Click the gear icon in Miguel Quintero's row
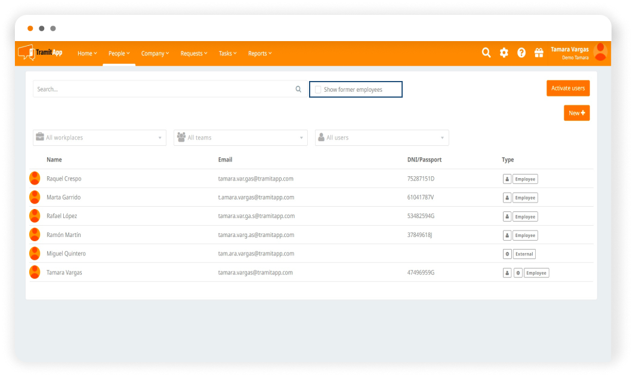This screenshot has width=633, height=377. click(x=508, y=254)
